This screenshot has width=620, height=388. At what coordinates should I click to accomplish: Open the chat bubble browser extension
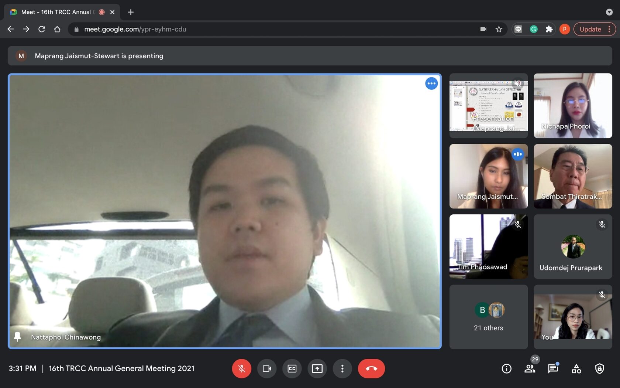[x=519, y=29]
